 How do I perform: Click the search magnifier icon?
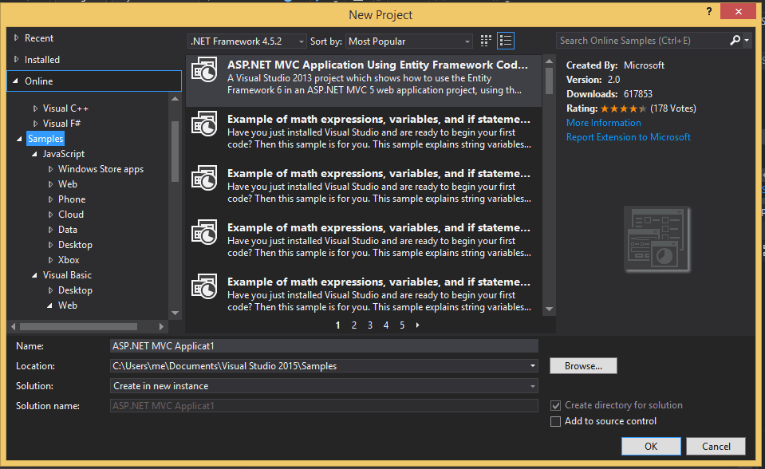pyautogui.click(x=735, y=40)
